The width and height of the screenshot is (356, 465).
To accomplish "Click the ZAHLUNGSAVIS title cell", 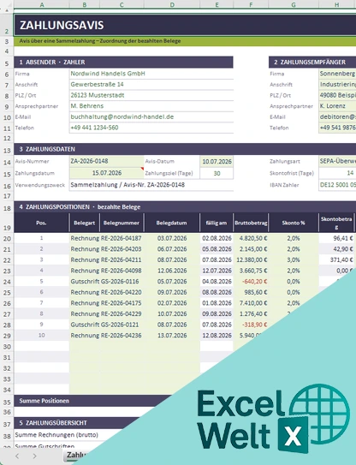I will click(185, 25).
